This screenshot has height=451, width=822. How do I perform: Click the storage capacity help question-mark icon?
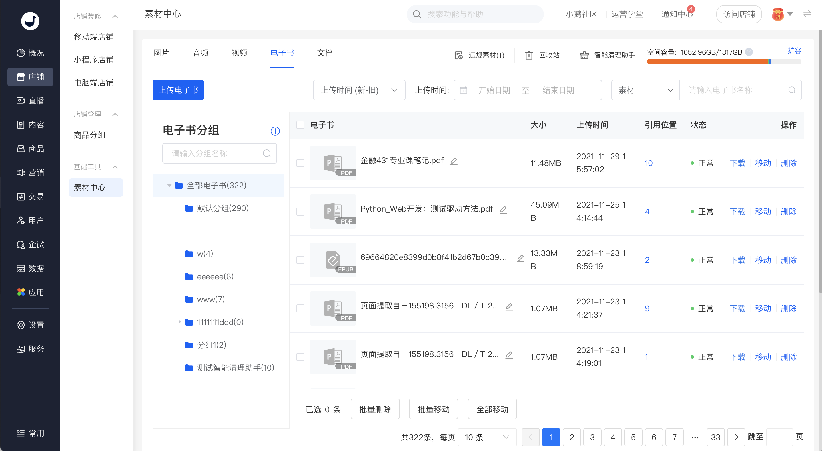749,52
